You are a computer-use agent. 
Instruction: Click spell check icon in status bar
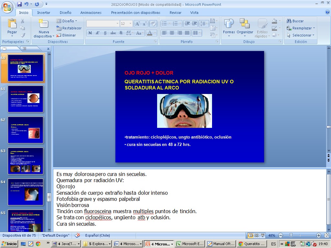point(77,235)
